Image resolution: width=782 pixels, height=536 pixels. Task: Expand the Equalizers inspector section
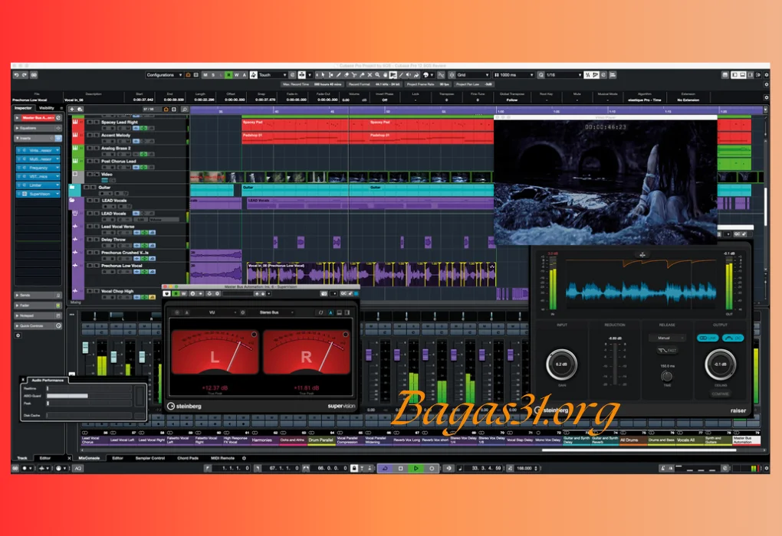tap(38, 128)
